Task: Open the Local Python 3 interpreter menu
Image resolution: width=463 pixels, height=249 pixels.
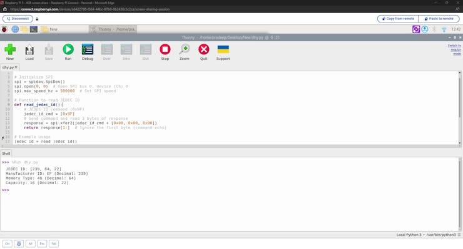Action: (x=428, y=235)
